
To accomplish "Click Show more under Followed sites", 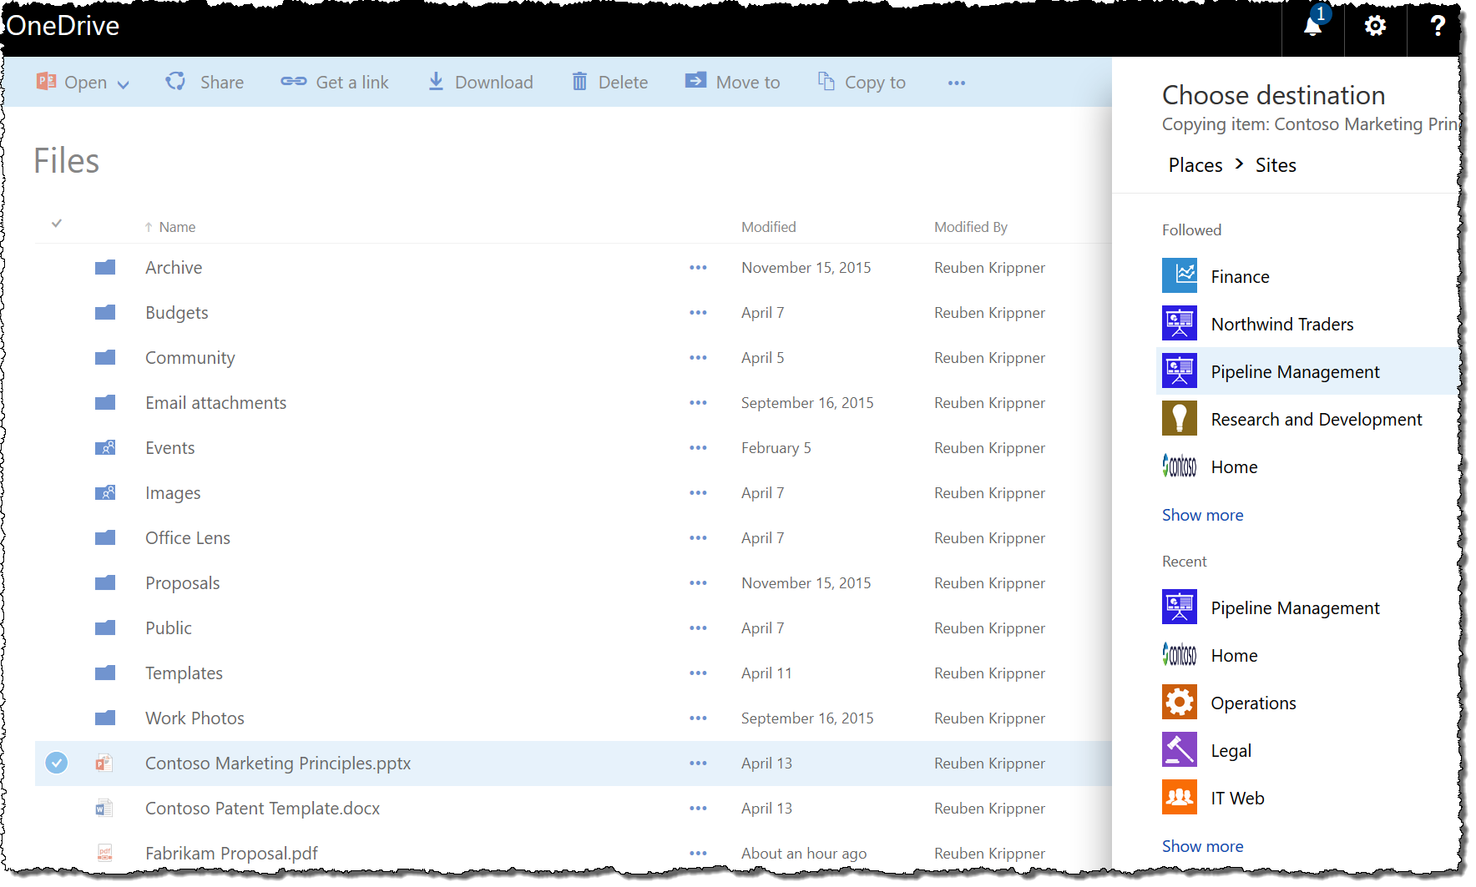I will coord(1202,515).
